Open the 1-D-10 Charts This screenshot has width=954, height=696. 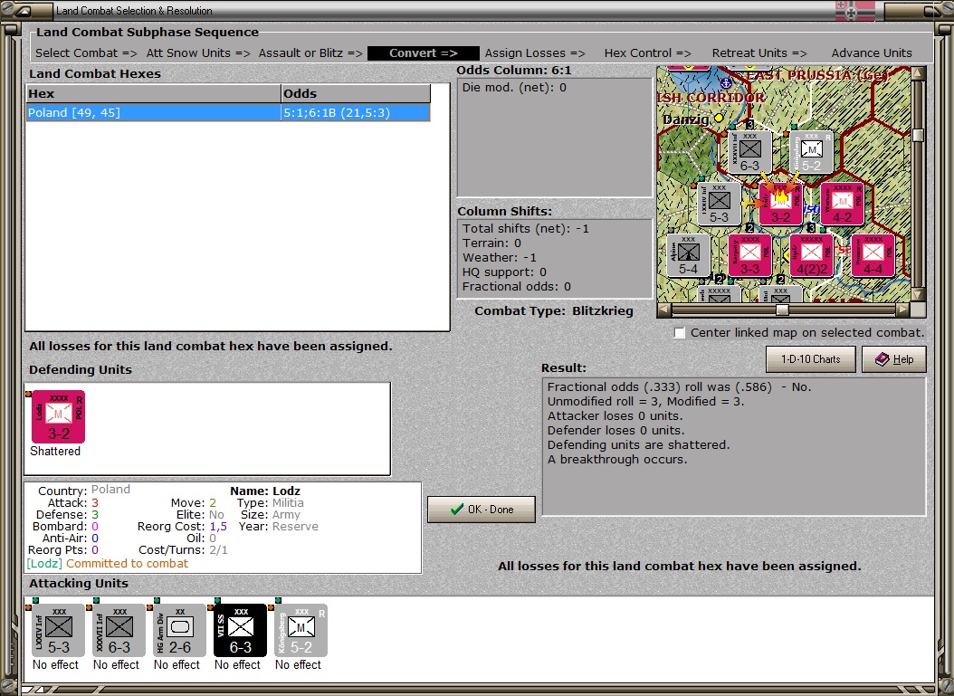point(810,359)
